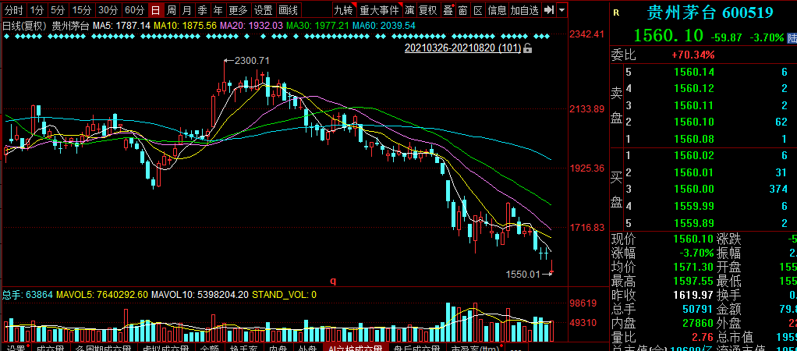
Task: Open the 窗 multi-window tool
Action: click(x=463, y=10)
